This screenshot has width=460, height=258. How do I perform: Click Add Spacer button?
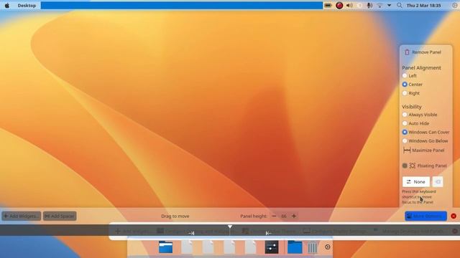pos(60,216)
